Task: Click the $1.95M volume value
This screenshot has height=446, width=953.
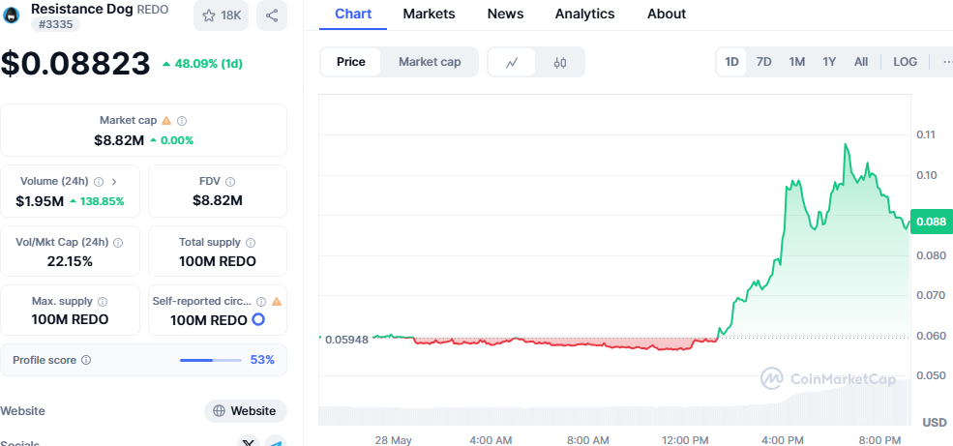Action: (40, 201)
